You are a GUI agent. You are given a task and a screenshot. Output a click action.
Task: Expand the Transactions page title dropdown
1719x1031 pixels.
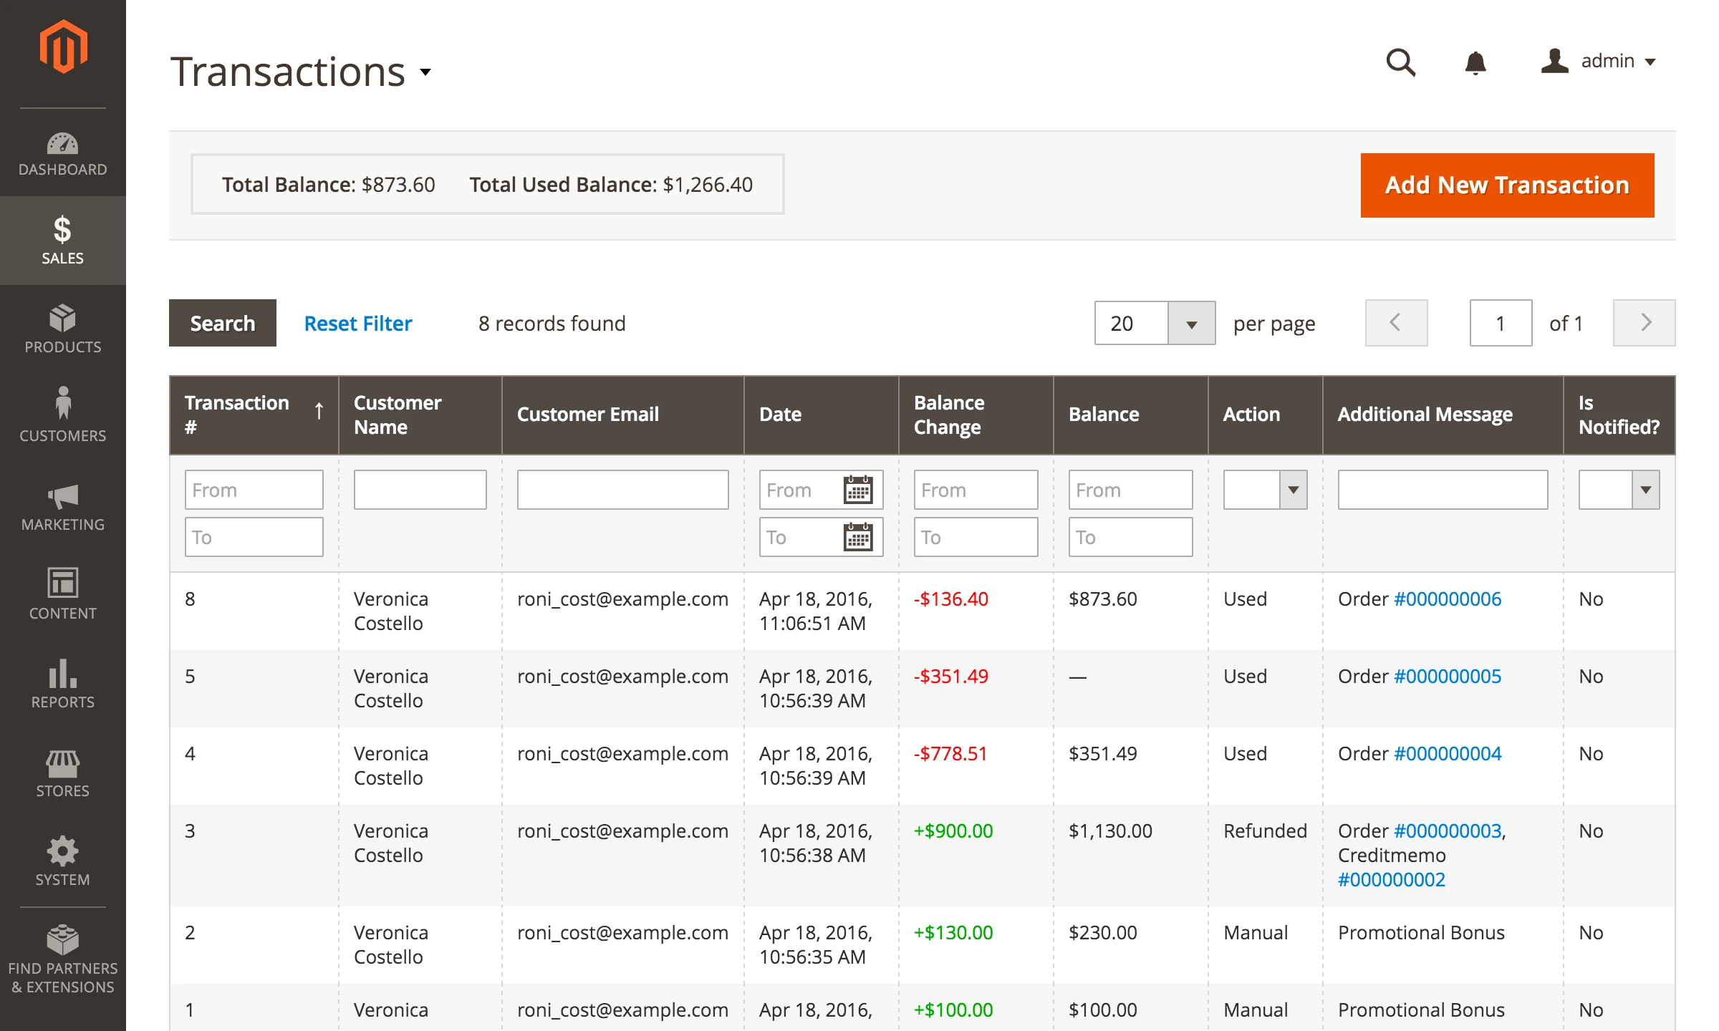[425, 72]
